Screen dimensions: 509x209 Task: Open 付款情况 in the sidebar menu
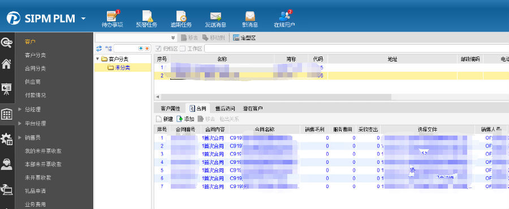click(x=35, y=95)
